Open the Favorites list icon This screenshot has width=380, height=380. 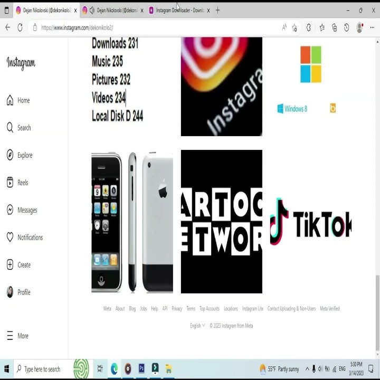322,27
